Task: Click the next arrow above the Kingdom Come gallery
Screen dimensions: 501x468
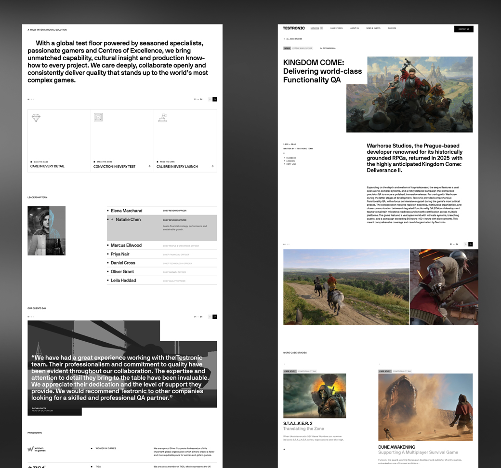Action: click(470, 244)
